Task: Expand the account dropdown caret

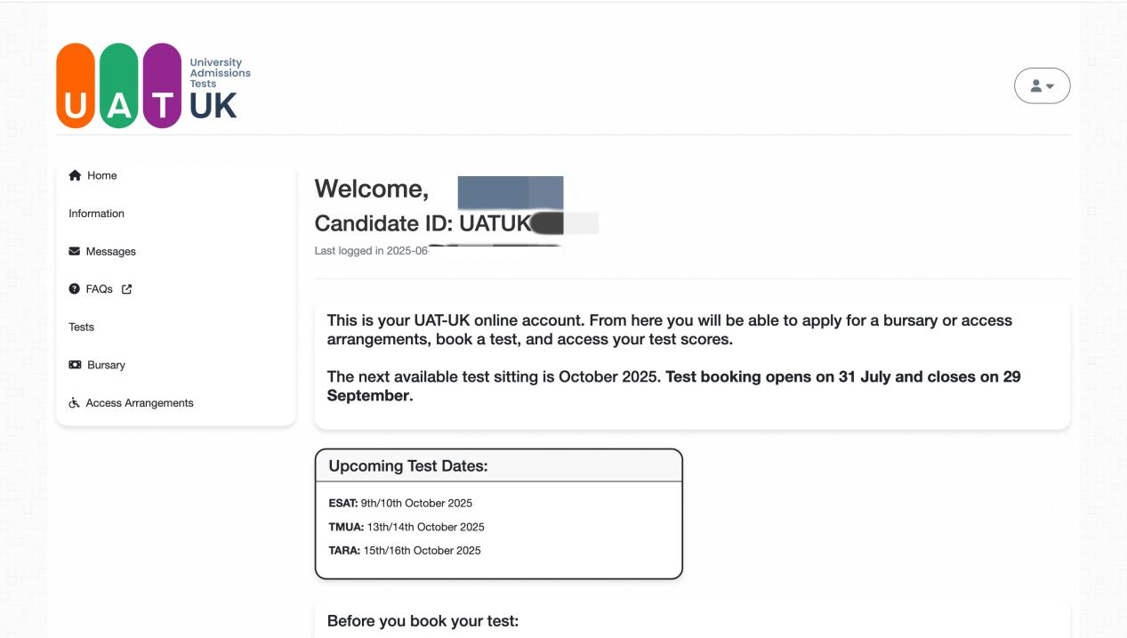Action: tap(1050, 86)
